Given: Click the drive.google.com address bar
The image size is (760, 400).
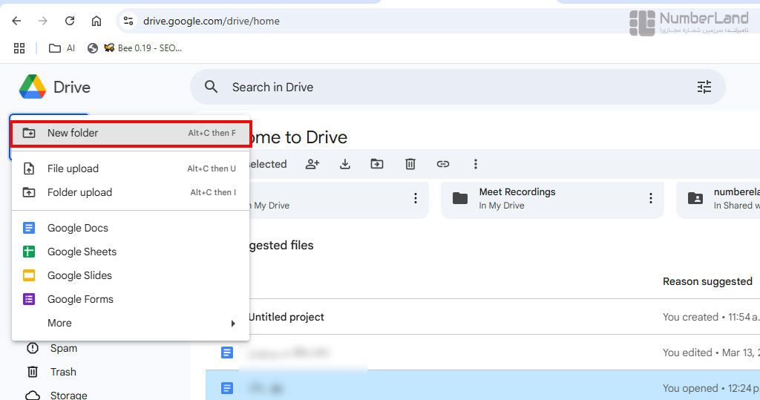Looking at the screenshot, I should [x=212, y=22].
